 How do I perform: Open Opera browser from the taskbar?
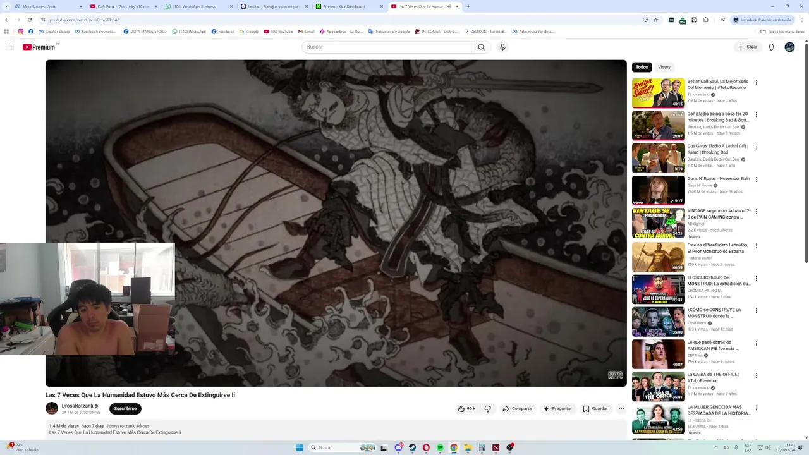[426, 447]
